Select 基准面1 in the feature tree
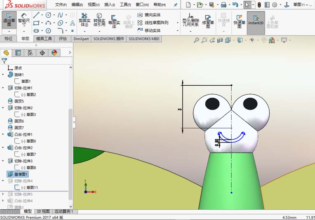315x220 pixels. click(x=18, y=174)
